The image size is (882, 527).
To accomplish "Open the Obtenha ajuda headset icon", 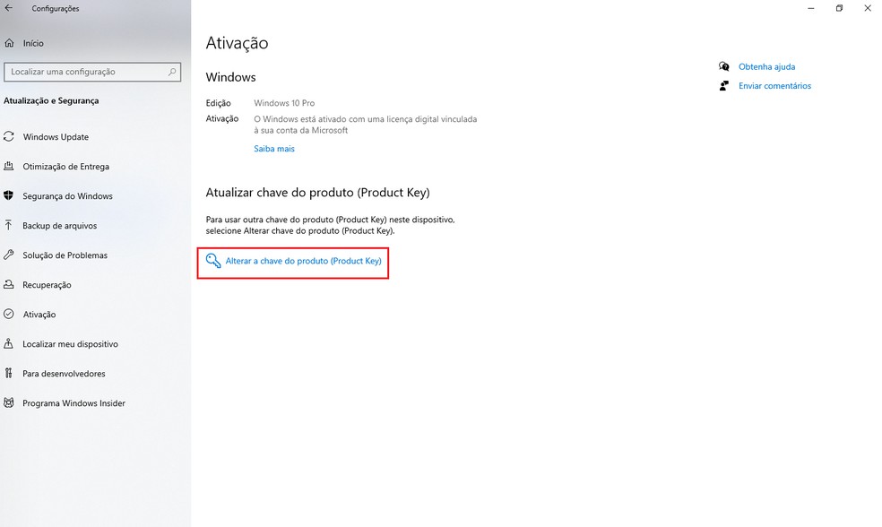I will 724,65.
